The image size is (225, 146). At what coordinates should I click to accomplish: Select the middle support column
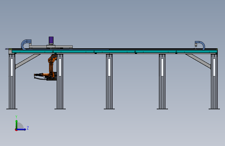pyautogui.click(x=109, y=81)
